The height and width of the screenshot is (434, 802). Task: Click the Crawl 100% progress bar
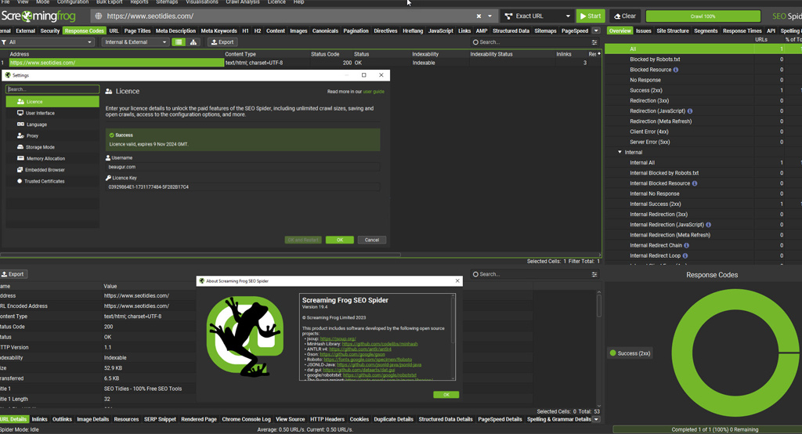(703, 16)
